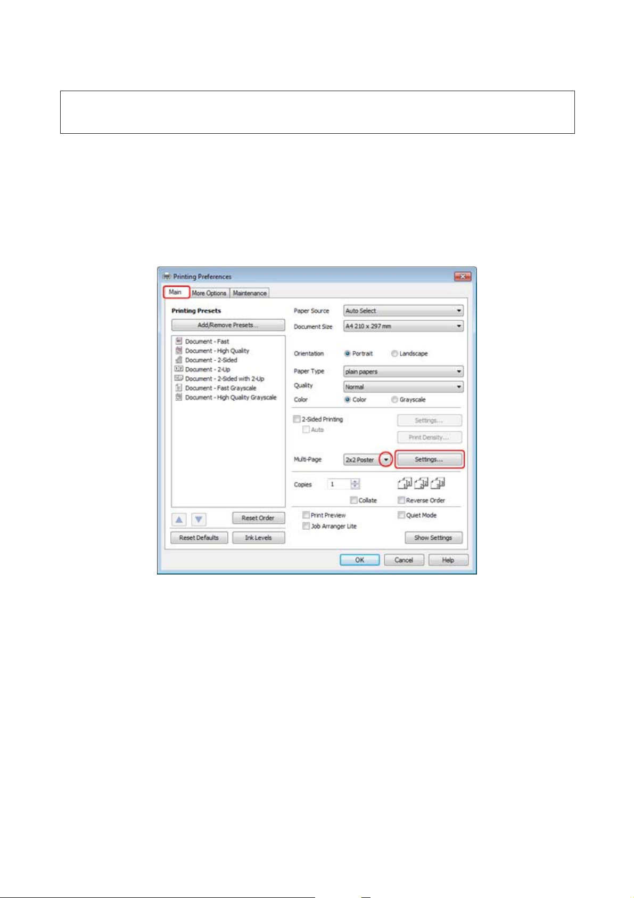The width and height of the screenshot is (634, 898).
Task: Open the Maintenance tab
Action: tap(250, 293)
